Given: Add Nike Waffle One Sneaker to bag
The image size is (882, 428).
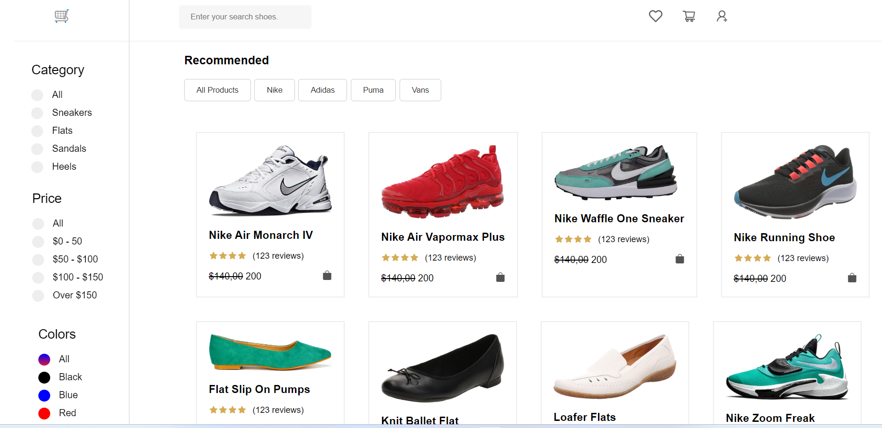Looking at the screenshot, I should (680, 259).
